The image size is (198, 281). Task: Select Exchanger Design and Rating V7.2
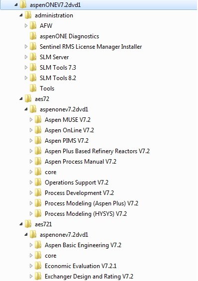tap(89, 276)
